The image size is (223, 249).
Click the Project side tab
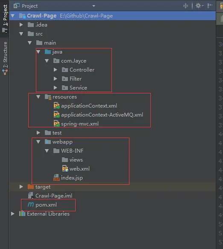5,18
